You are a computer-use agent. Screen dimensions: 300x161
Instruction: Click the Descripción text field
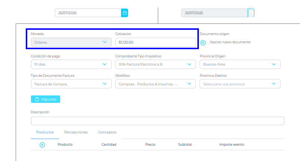(157, 121)
